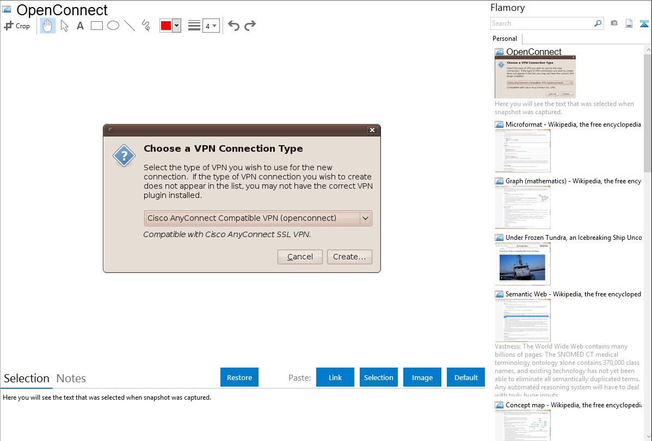Select the Crop tool
The image size is (652, 441).
coord(17,26)
